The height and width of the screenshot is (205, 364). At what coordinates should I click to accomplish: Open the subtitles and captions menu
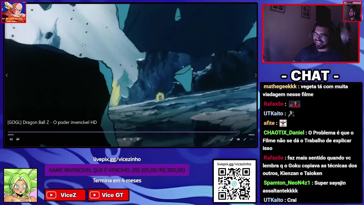point(18,139)
